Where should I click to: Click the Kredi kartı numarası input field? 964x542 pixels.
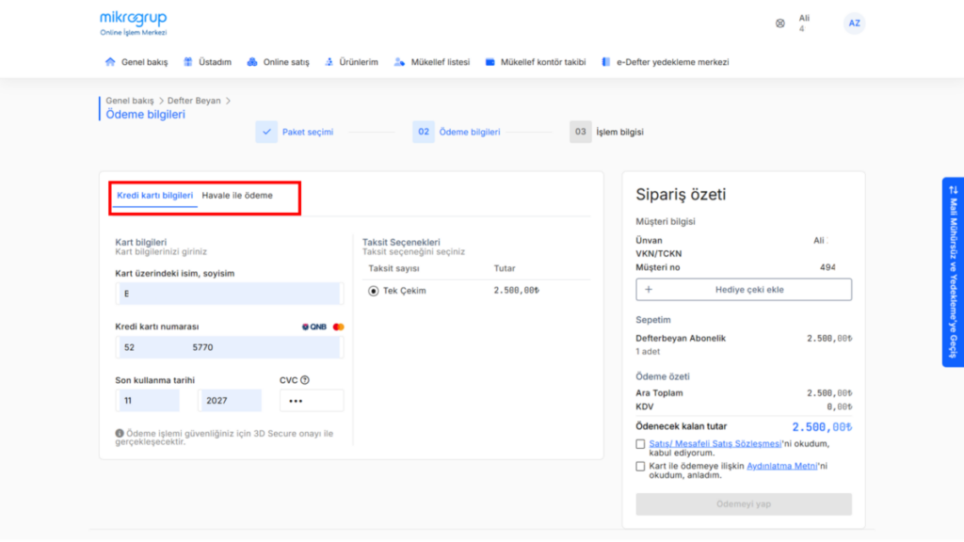coord(229,347)
